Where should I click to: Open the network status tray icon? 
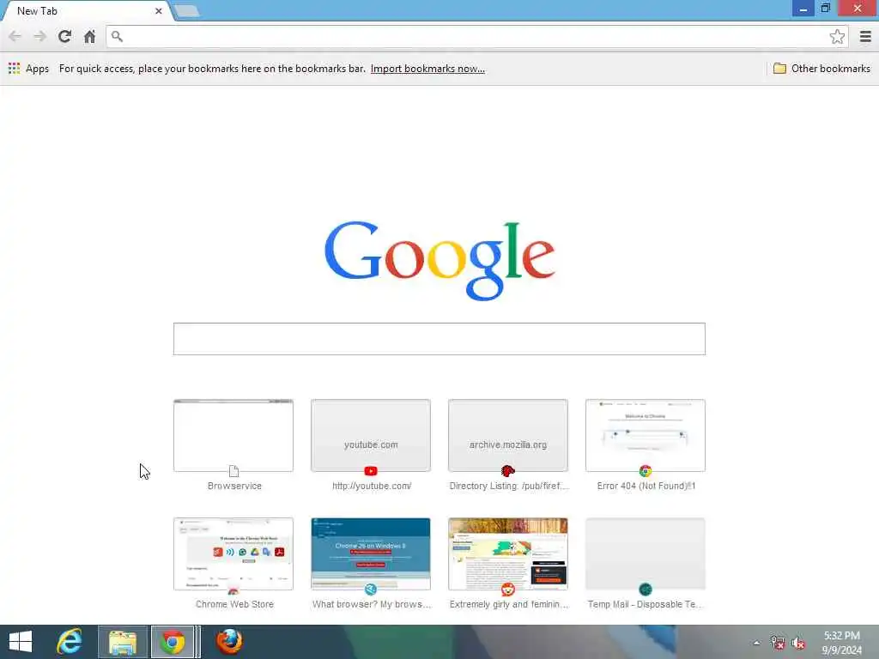coord(777,643)
